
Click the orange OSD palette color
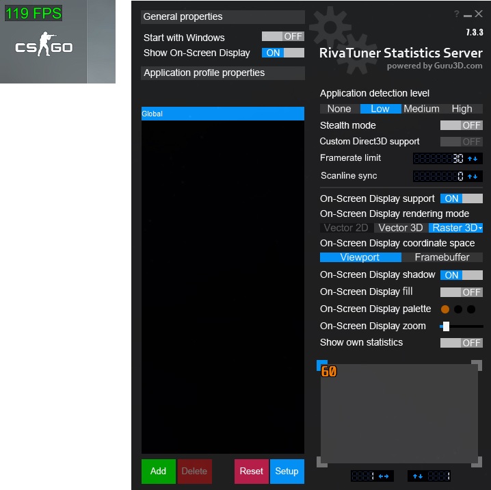(445, 309)
